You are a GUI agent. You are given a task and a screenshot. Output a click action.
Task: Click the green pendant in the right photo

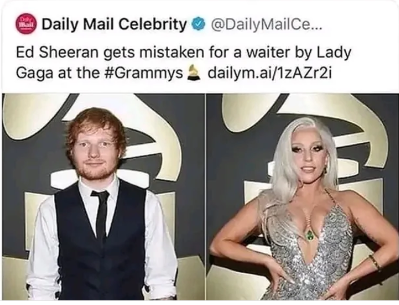[x=310, y=234]
